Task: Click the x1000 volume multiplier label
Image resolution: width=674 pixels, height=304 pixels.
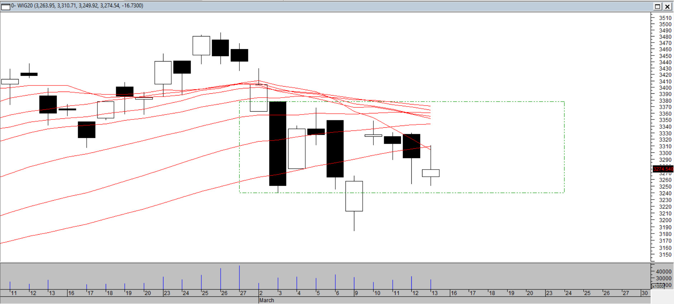Action: pos(658,286)
